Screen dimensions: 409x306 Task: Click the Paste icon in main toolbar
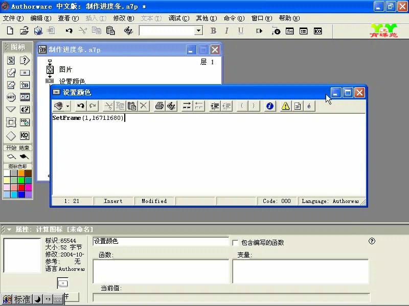pyautogui.click(x=110, y=31)
